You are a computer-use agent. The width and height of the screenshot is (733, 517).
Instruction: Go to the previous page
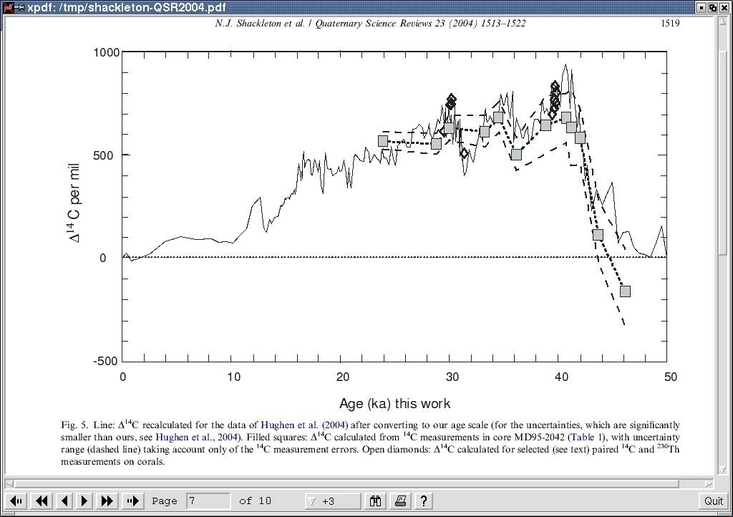click(x=64, y=501)
